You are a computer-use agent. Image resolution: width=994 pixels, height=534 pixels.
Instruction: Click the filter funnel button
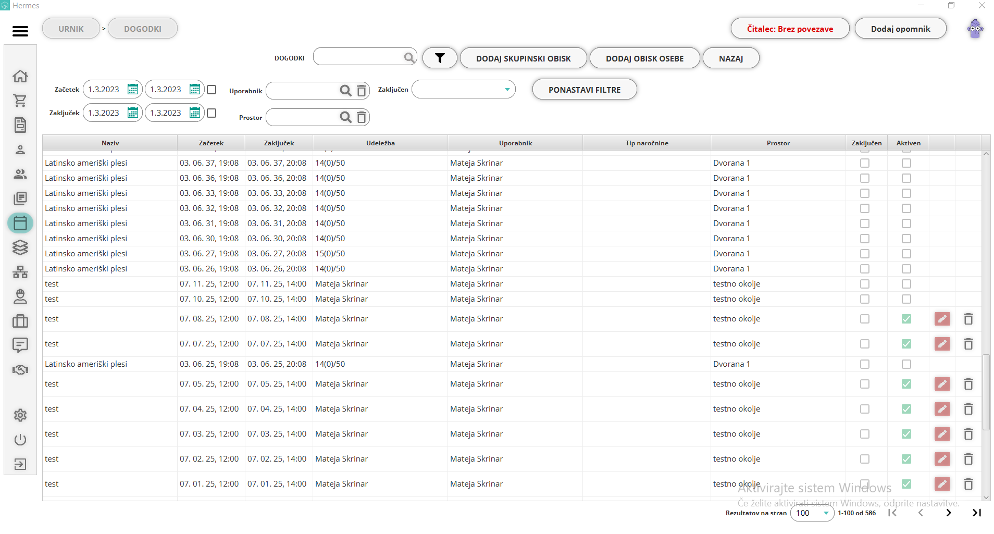coord(440,58)
